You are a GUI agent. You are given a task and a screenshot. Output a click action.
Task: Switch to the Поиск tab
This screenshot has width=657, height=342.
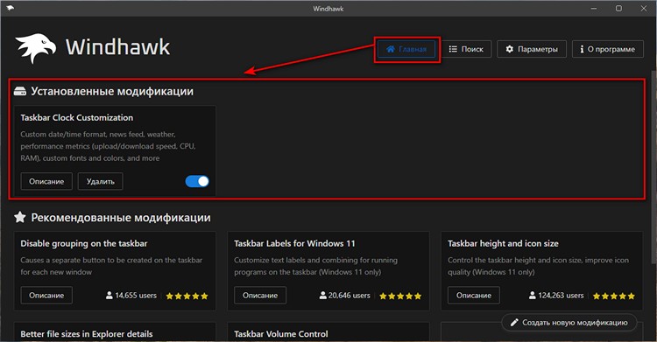[x=466, y=49]
